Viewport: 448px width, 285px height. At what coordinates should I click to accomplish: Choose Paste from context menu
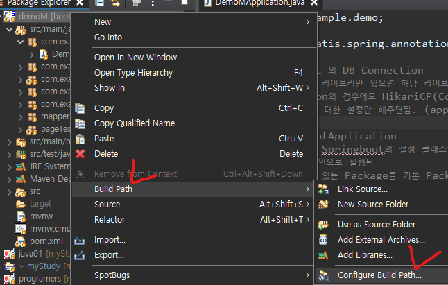(x=193, y=139)
